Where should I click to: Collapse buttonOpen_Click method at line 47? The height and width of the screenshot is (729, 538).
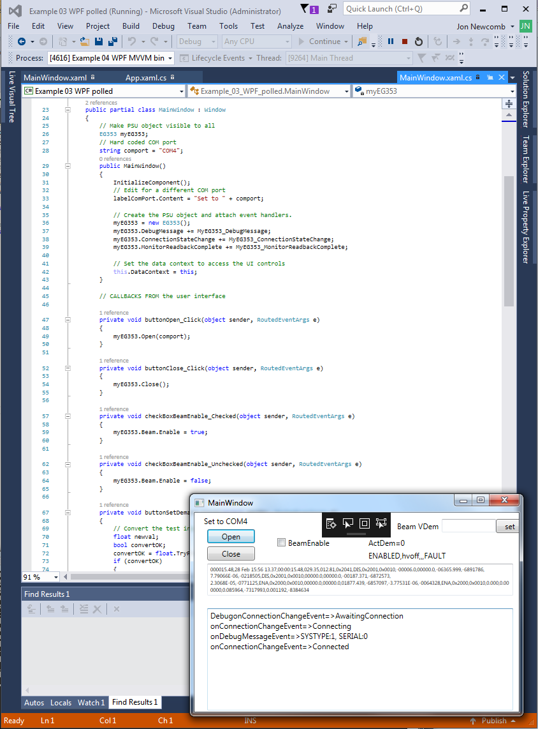click(x=68, y=320)
